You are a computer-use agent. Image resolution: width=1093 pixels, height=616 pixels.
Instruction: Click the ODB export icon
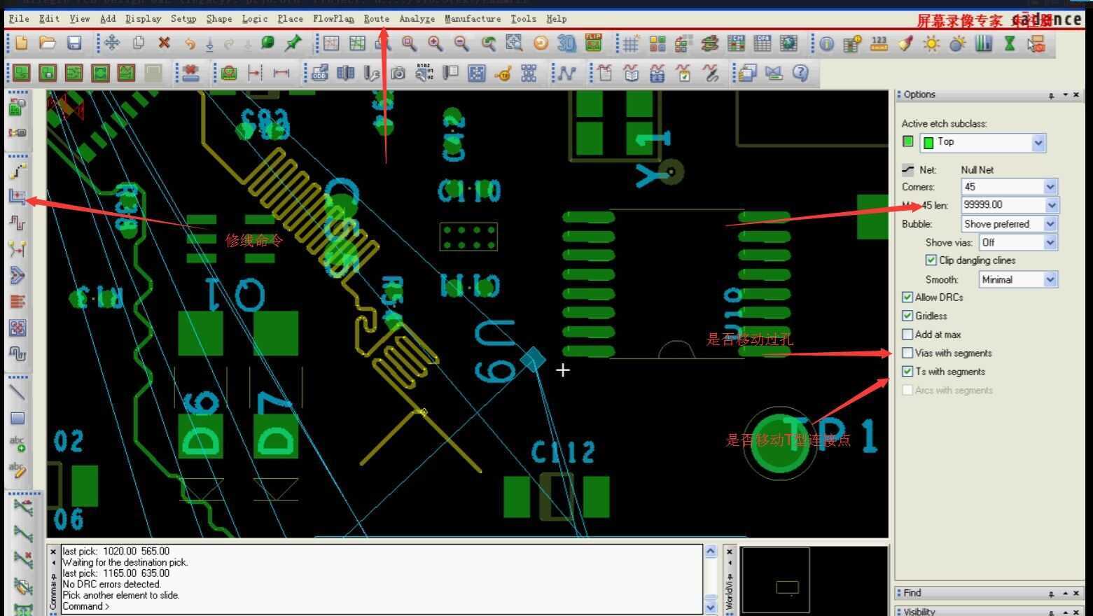pyautogui.click(x=319, y=73)
